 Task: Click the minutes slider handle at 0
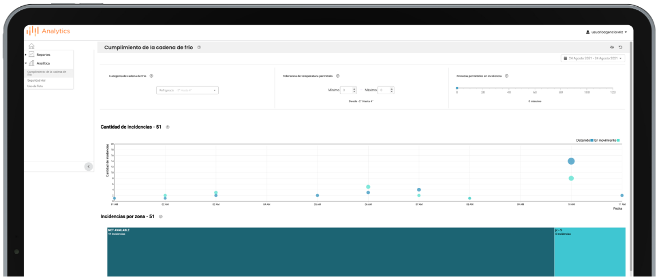457,88
